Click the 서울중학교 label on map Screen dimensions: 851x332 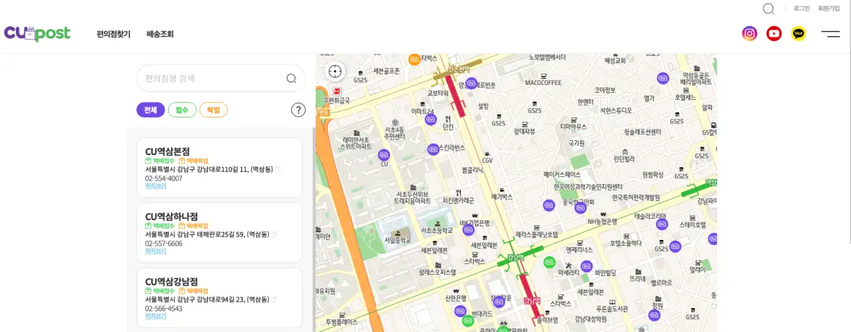pyautogui.click(x=397, y=241)
